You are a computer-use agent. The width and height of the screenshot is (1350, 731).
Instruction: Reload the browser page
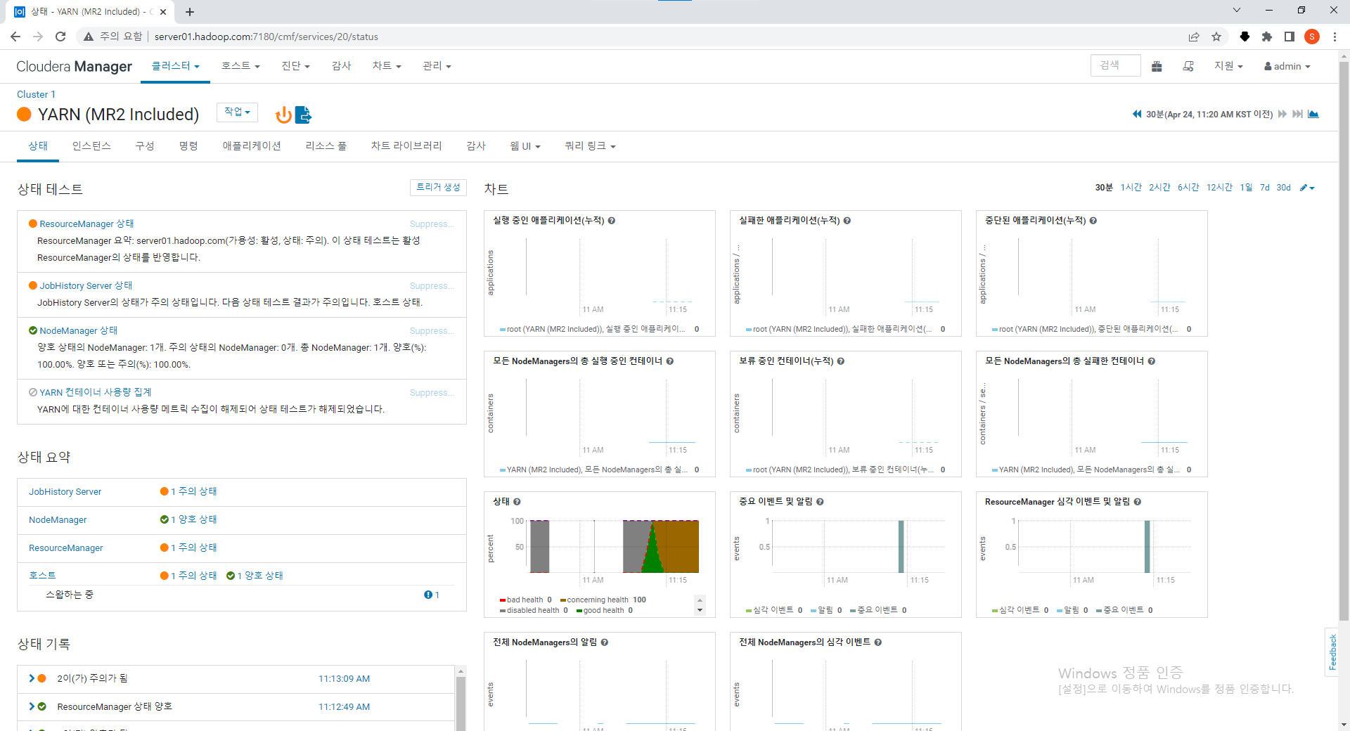pos(60,37)
